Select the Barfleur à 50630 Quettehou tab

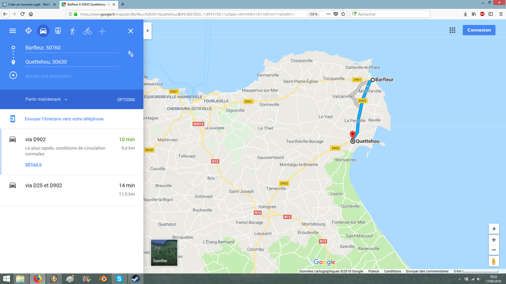tap(89, 5)
